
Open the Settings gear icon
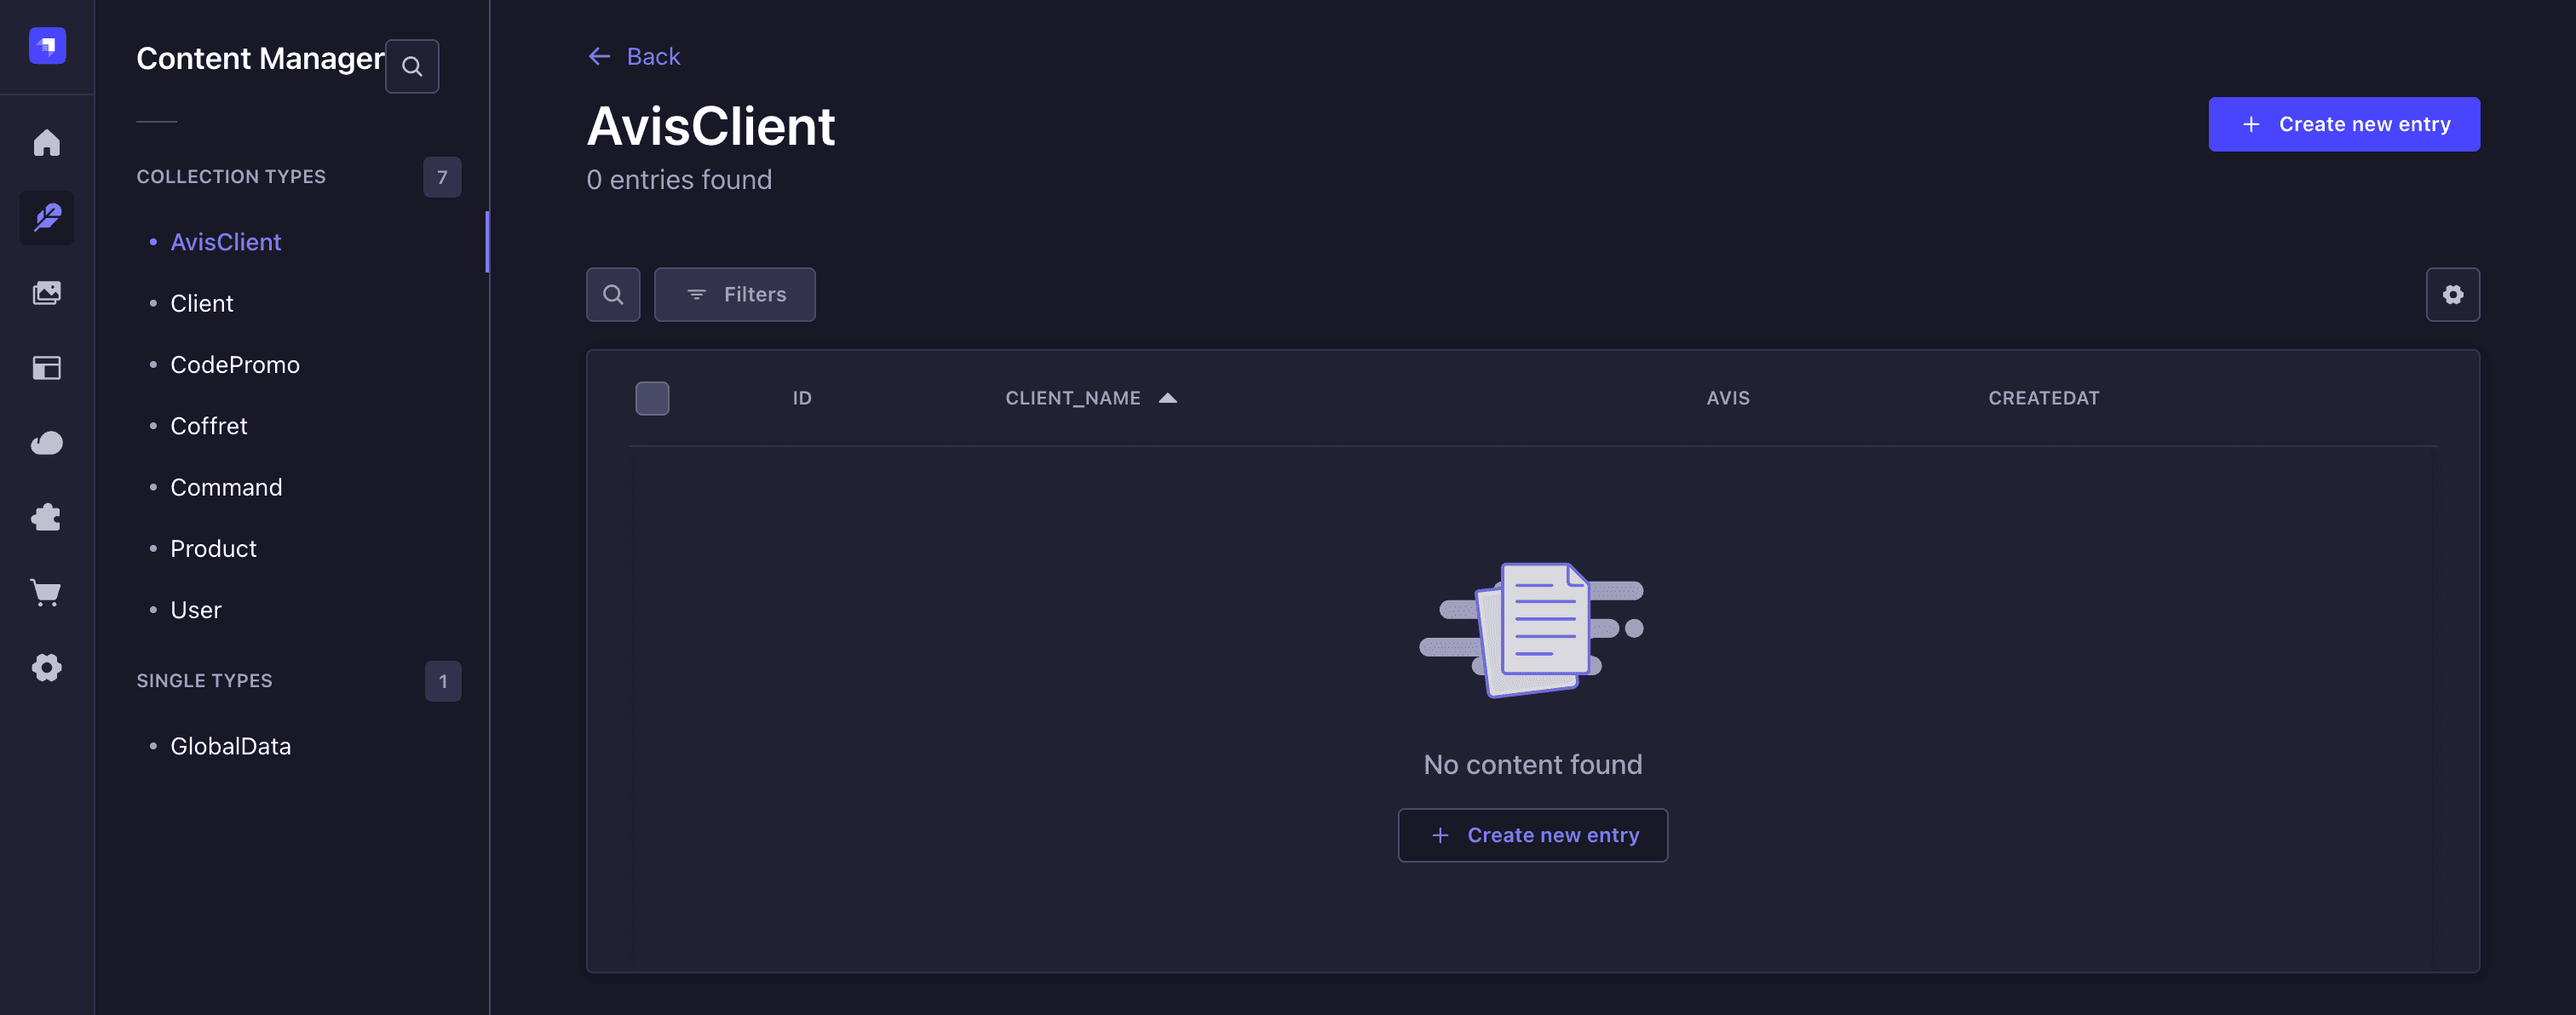pyautogui.click(x=46, y=668)
